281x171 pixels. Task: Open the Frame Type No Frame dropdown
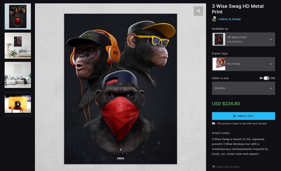pyautogui.click(x=243, y=64)
